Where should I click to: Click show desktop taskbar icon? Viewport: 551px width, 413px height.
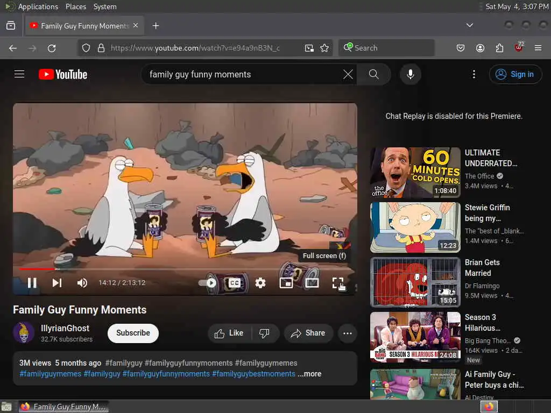point(6,407)
